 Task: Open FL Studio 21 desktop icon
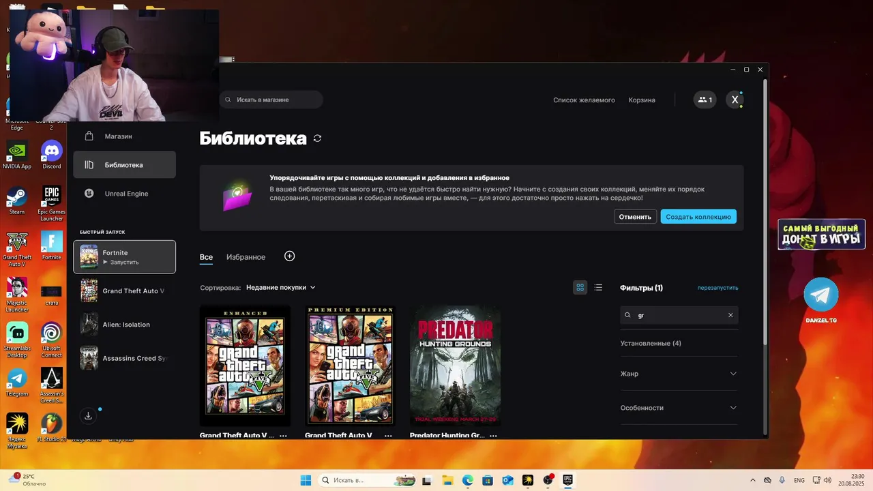[x=52, y=428]
